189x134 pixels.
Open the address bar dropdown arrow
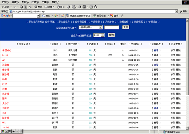tap(176, 11)
